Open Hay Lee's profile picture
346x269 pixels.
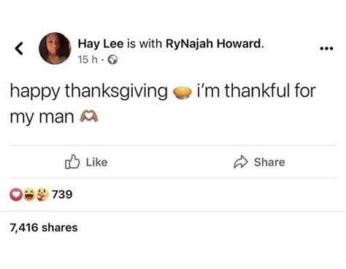55,48
